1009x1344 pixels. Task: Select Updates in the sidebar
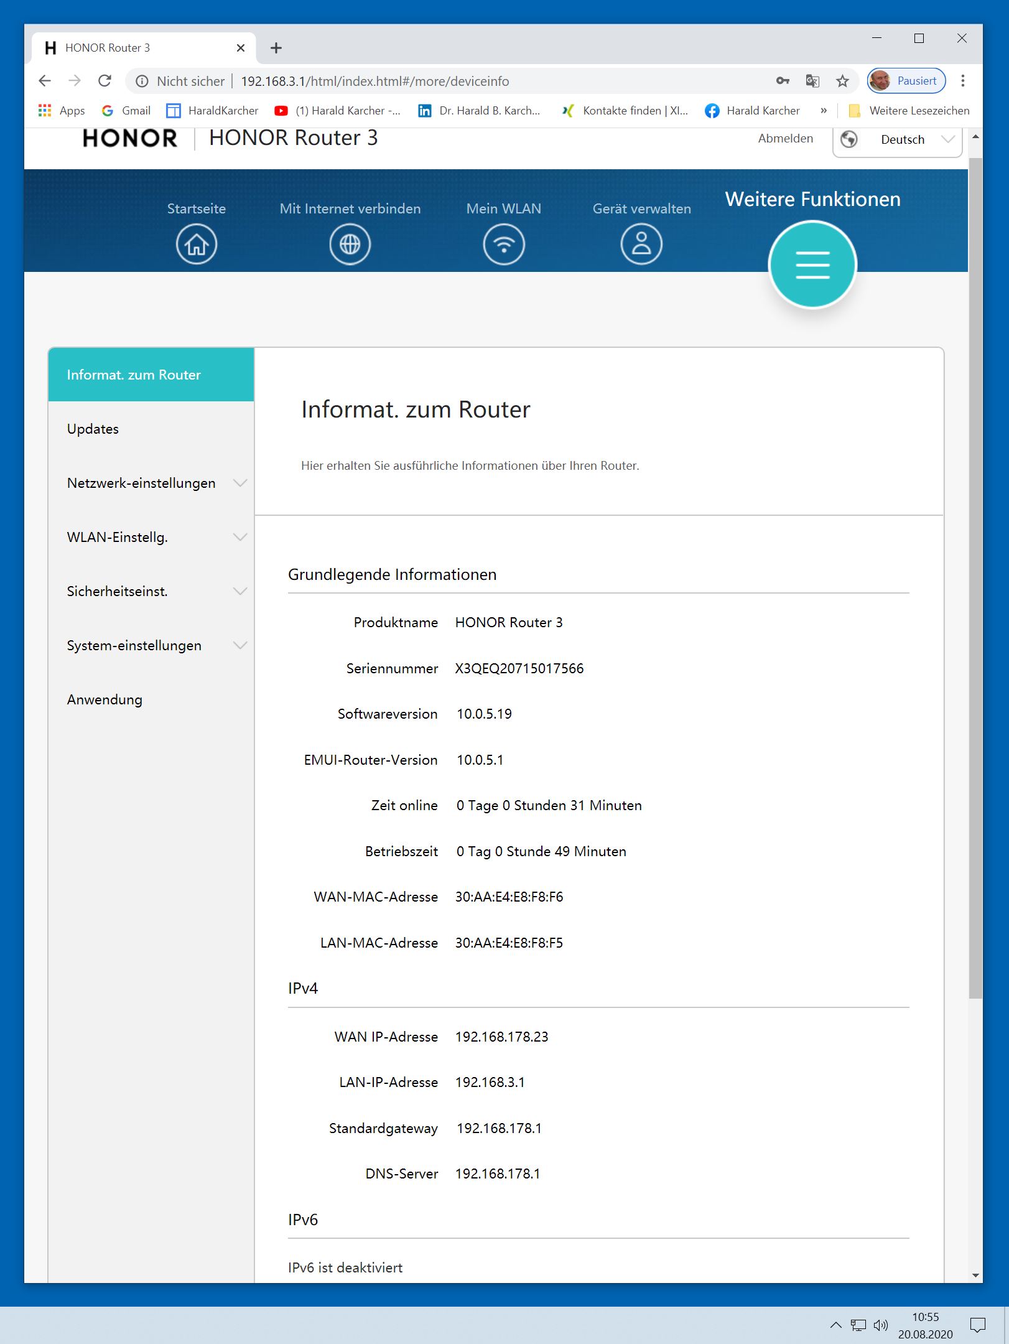pos(93,429)
